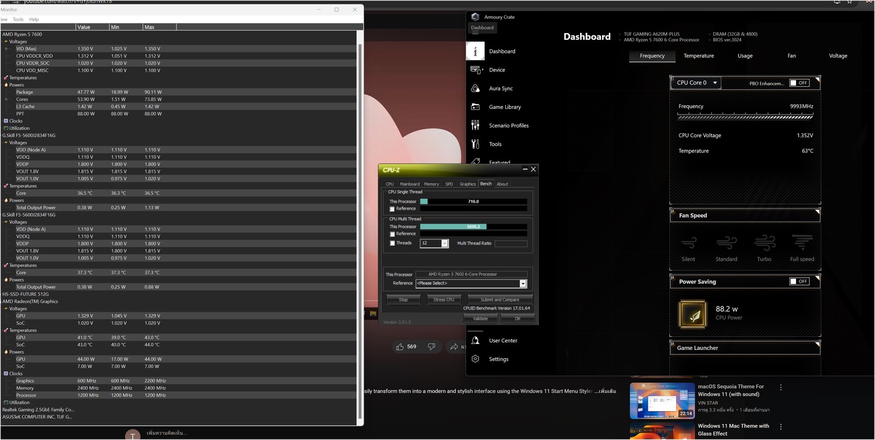Click the Power Saving leaf icon
The image size is (875, 440).
click(693, 314)
